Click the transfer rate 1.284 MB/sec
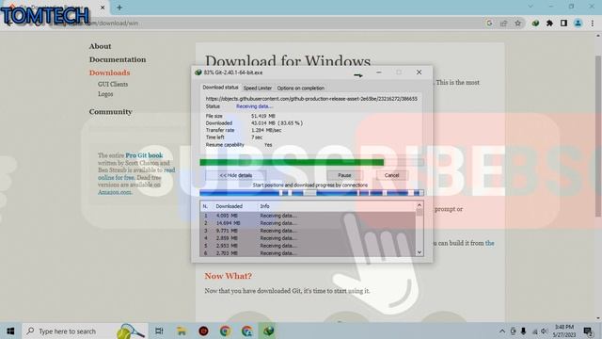Image resolution: width=602 pixels, height=339 pixels. pos(266,130)
